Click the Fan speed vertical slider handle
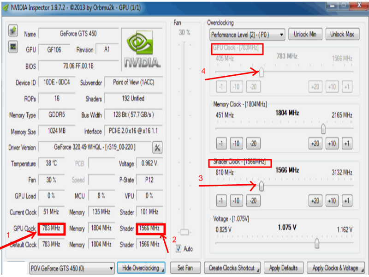Screen dimensions: 369x277 pyautogui.click(x=184, y=232)
